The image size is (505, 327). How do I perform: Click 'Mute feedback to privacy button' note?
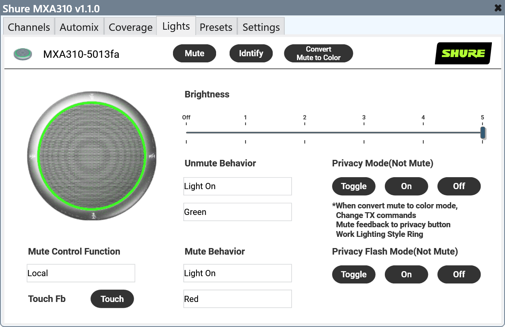point(393,225)
